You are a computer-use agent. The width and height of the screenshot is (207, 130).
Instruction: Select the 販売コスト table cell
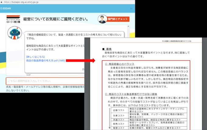point(117,124)
